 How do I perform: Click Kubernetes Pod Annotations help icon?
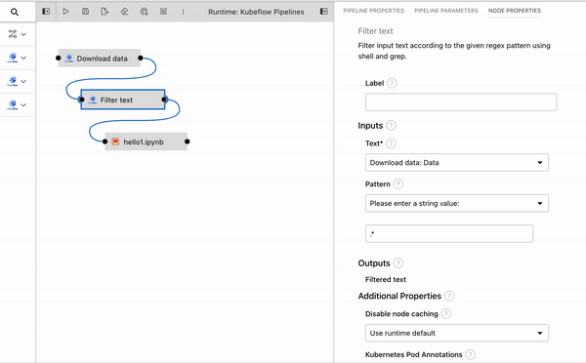tap(471, 354)
